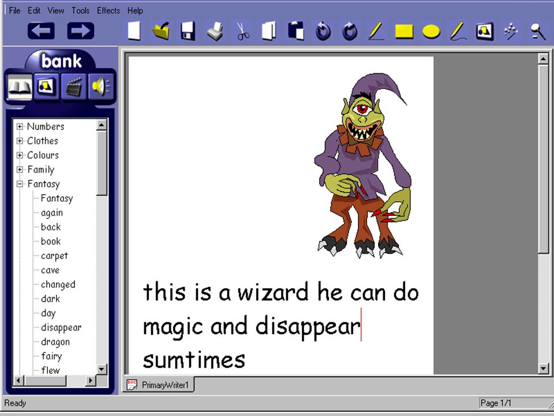
Task: Save the document with the floppy disk icon
Action: pos(188,31)
